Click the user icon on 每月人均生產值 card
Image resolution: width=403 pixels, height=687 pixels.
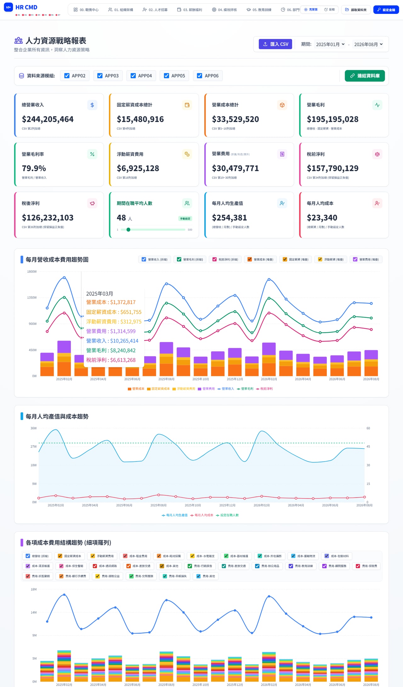pyautogui.click(x=282, y=203)
